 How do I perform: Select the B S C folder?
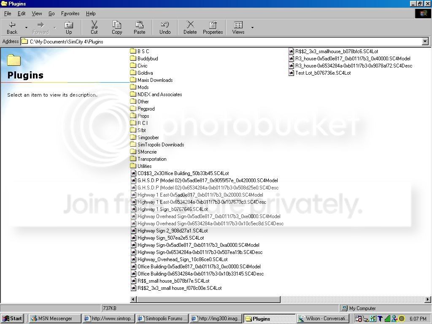139,51
